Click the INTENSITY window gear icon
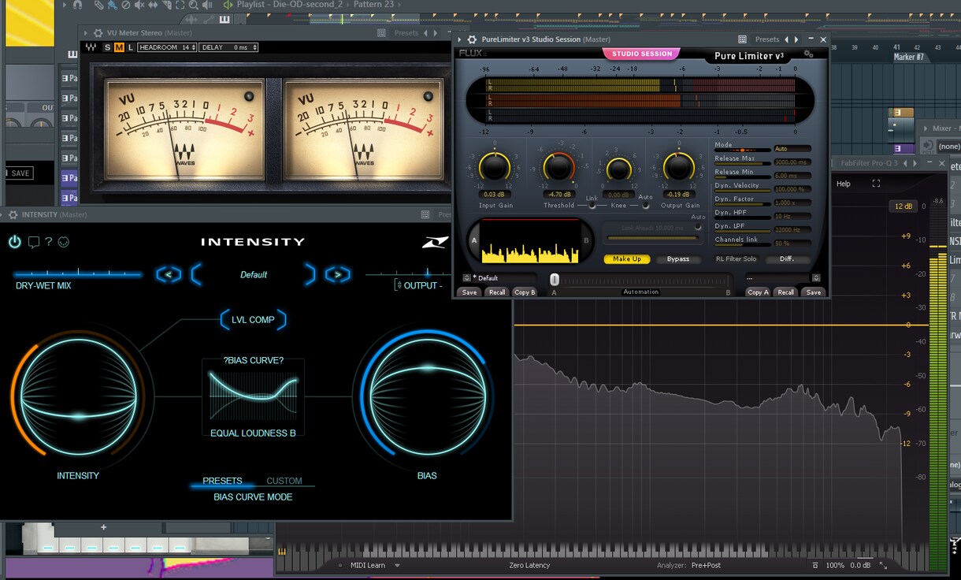The image size is (961, 580). (x=13, y=214)
